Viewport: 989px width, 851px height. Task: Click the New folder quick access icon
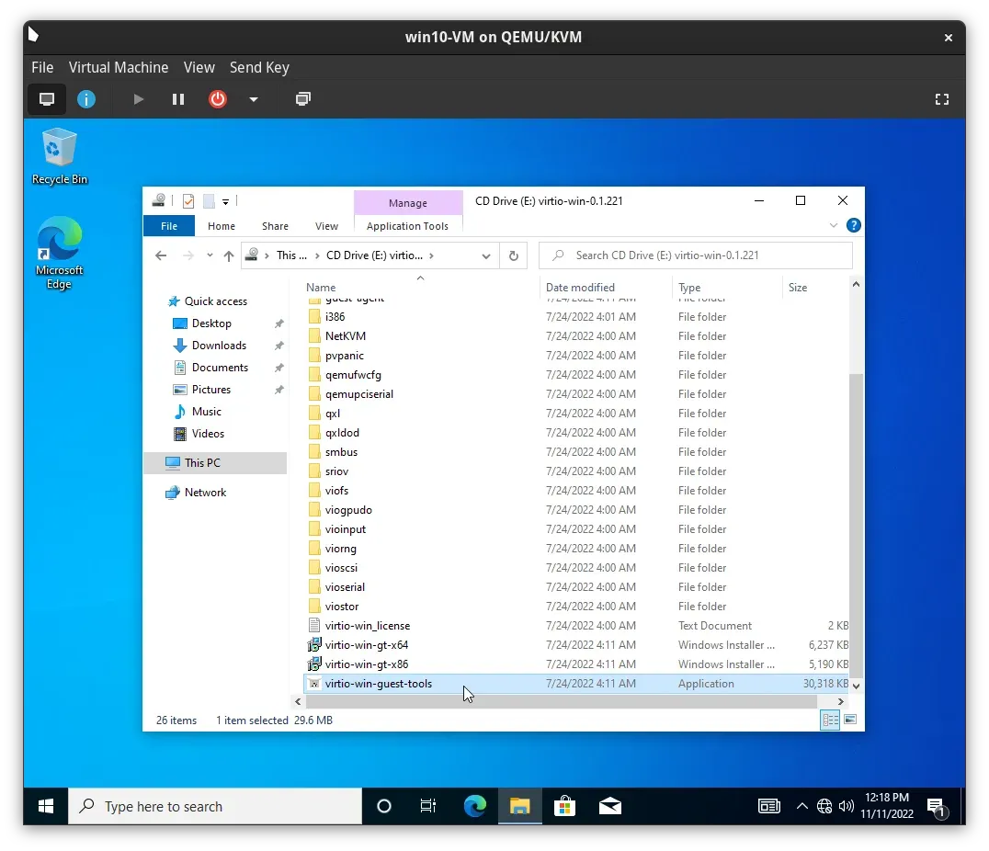pyautogui.click(x=209, y=201)
